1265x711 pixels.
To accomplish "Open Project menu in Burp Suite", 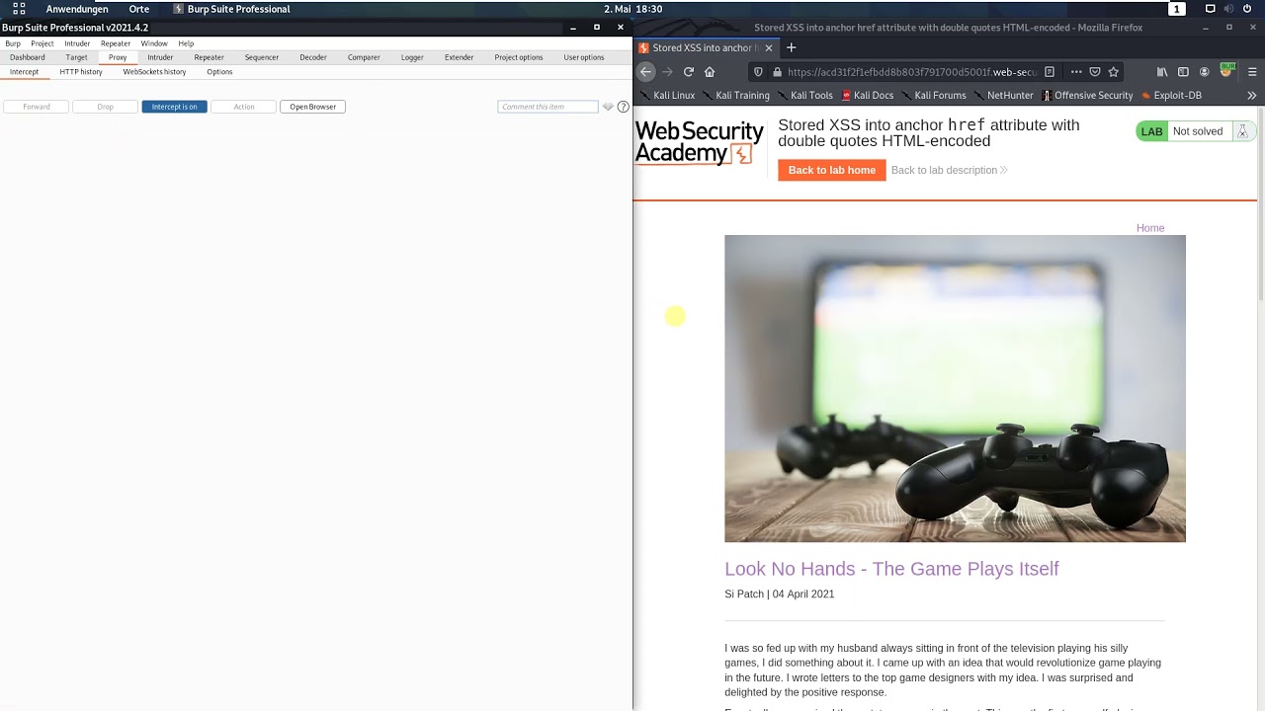I will tap(42, 43).
